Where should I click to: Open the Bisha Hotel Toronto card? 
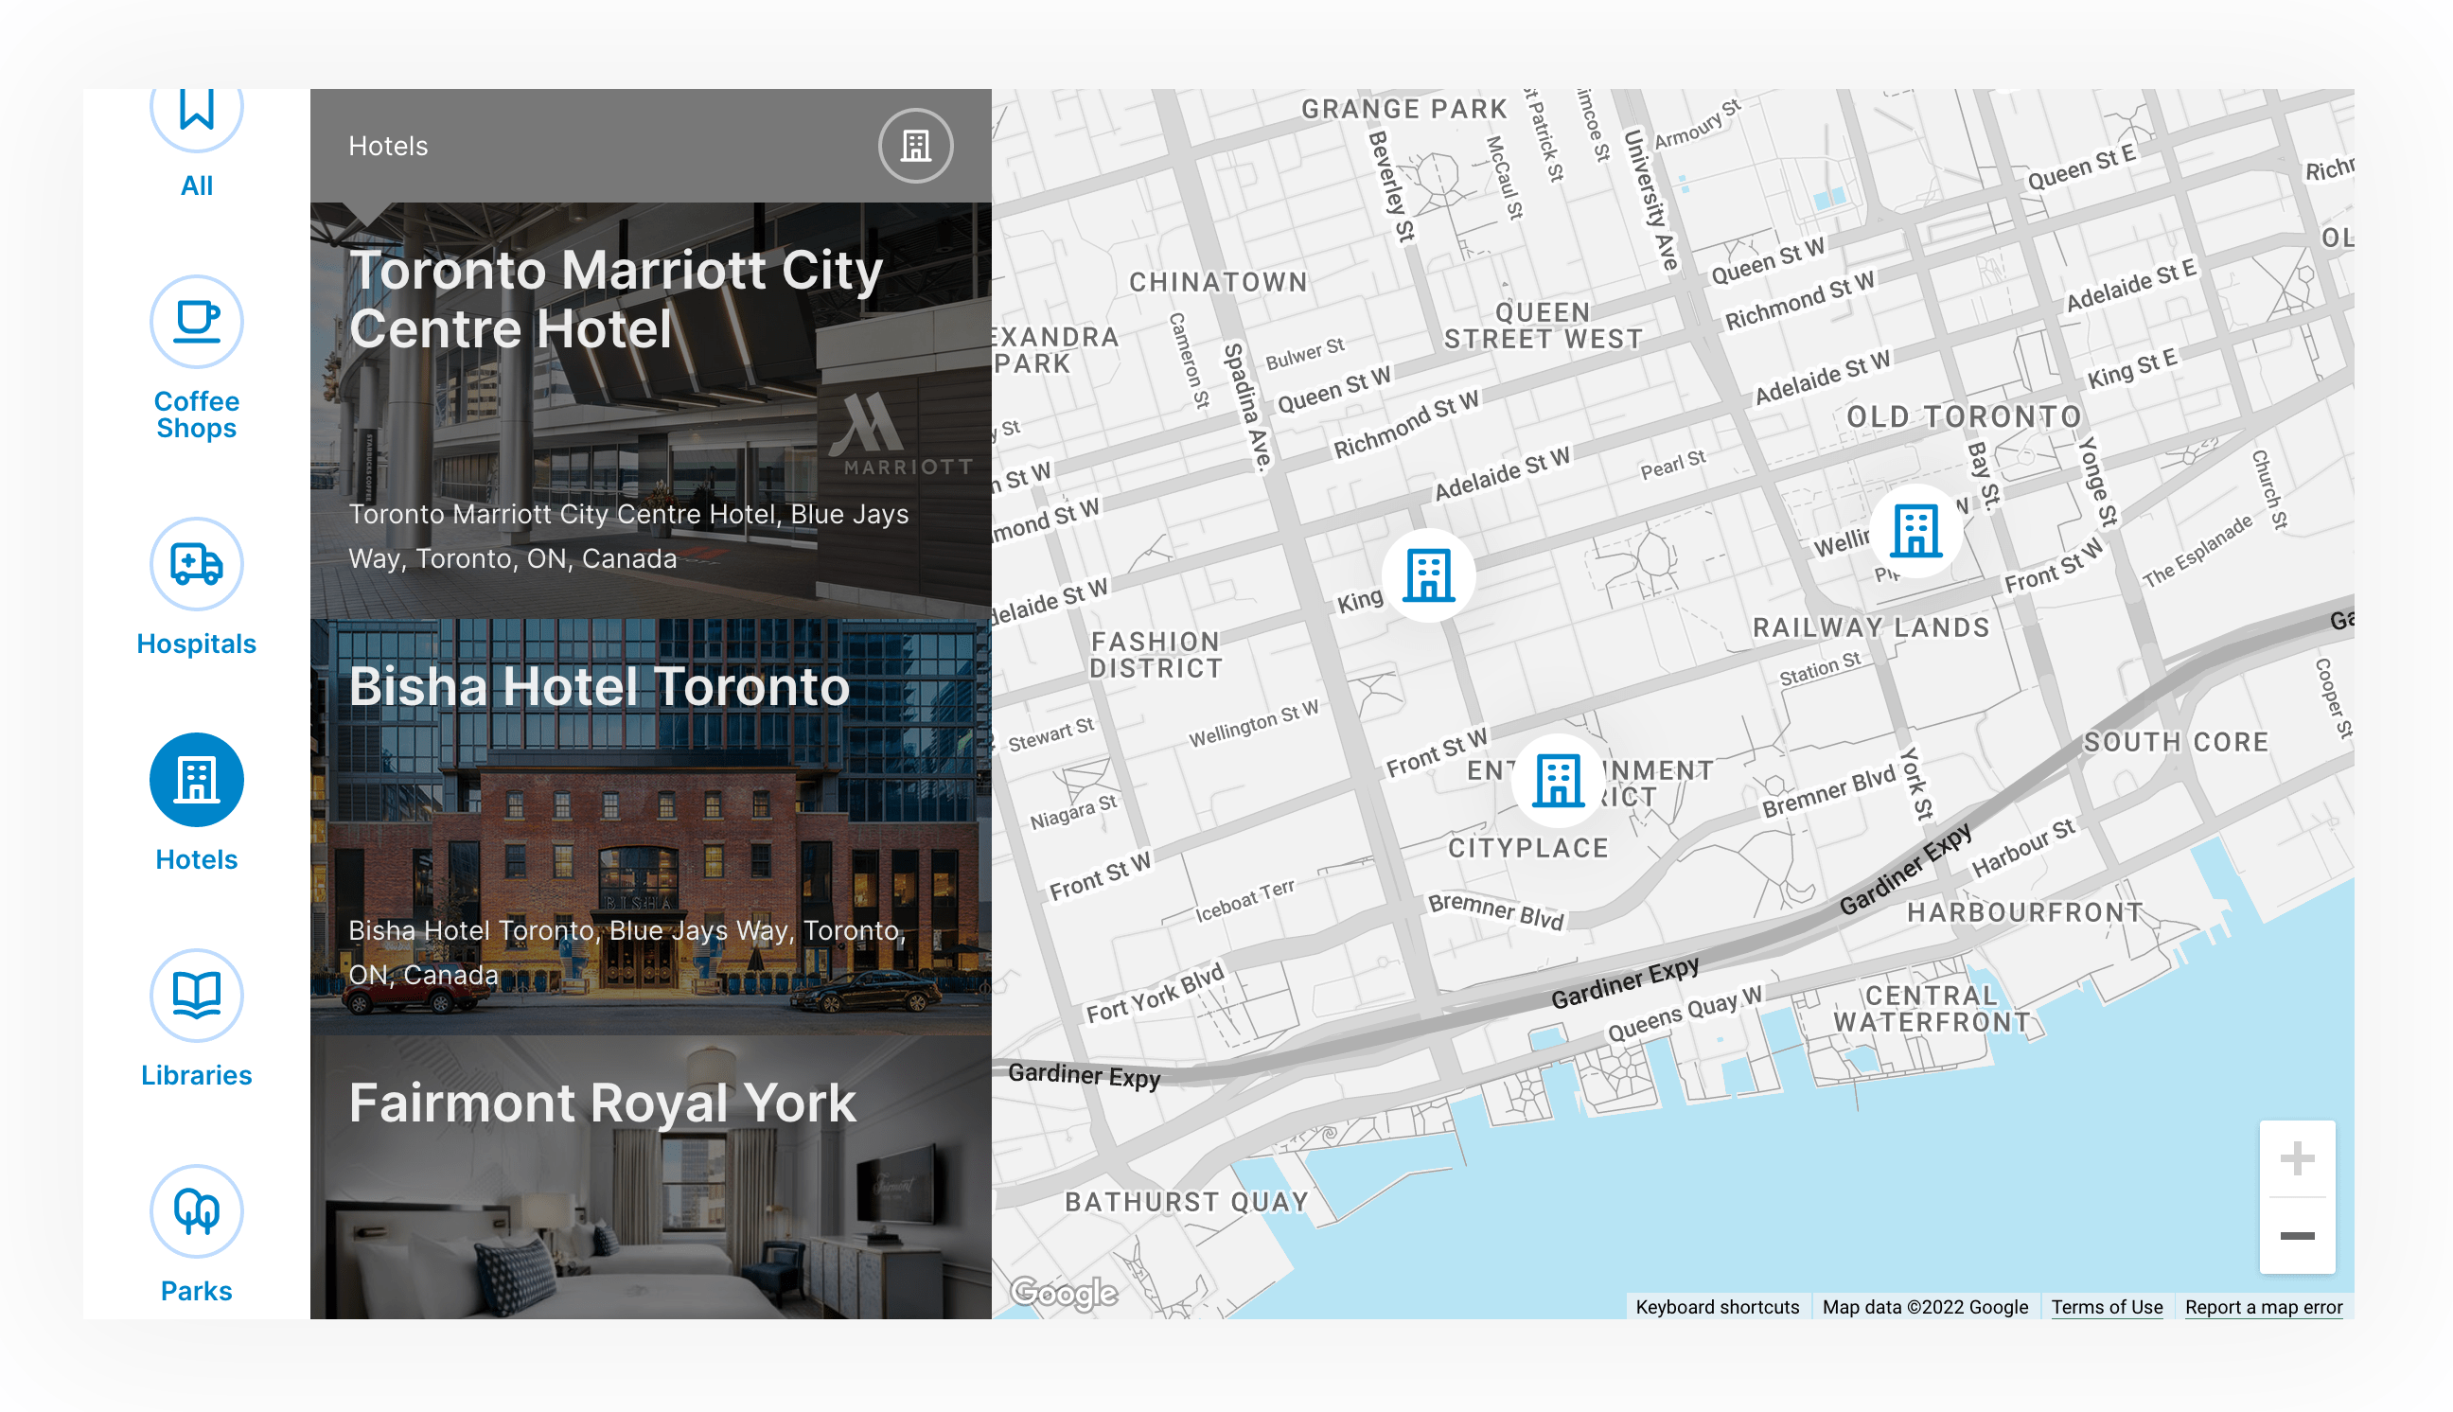pyautogui.click(x=649, y=826)
